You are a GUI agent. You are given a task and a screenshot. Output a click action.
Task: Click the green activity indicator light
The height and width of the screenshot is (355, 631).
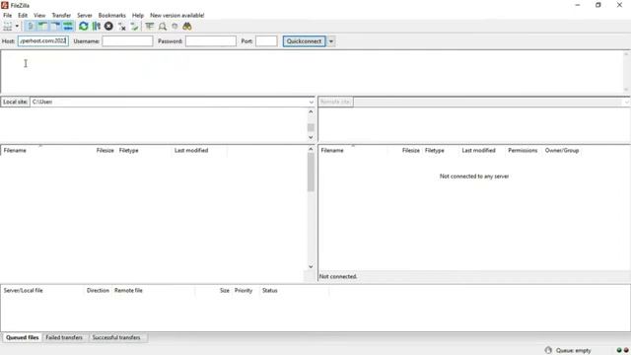click(x=619, y=350)
